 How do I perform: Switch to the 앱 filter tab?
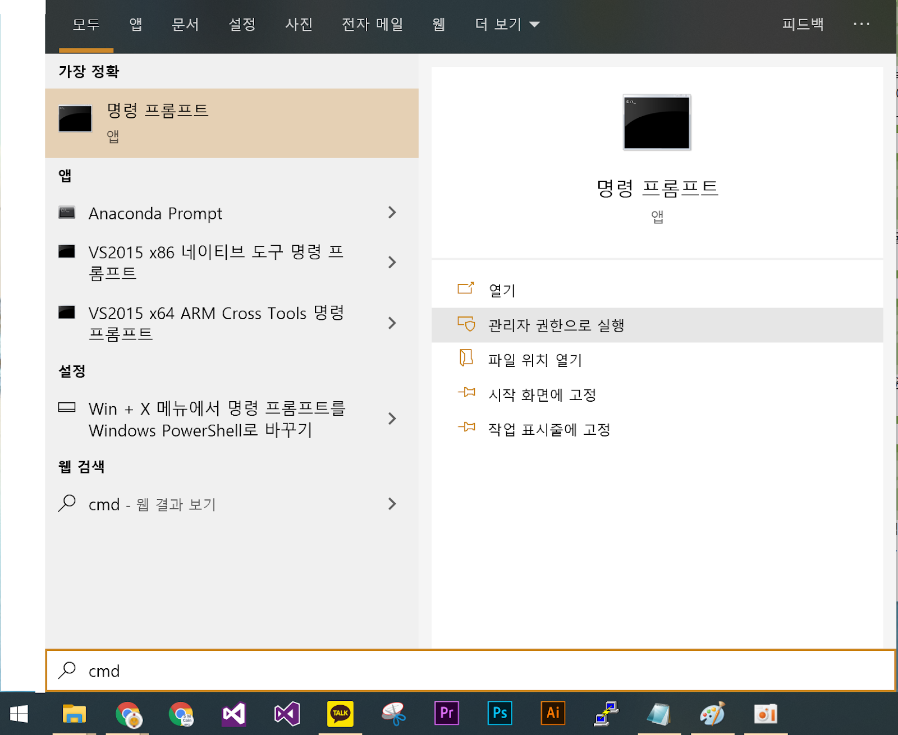click(136, 24)
